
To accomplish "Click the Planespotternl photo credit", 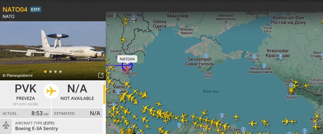I will click(x=17, y=75).
